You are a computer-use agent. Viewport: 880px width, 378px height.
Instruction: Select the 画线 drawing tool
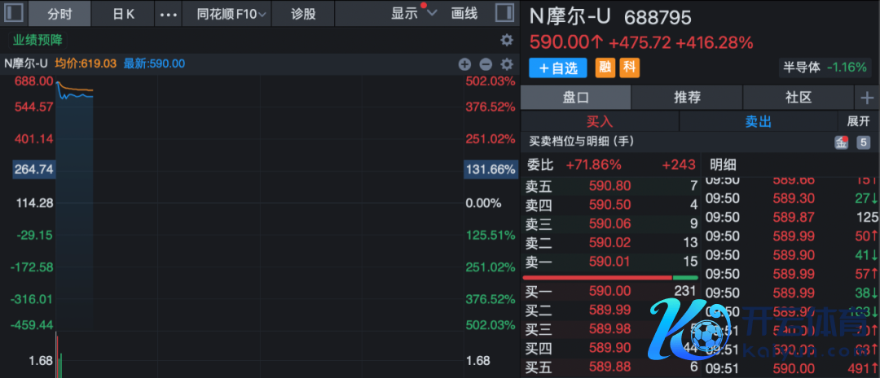point(464,14)
